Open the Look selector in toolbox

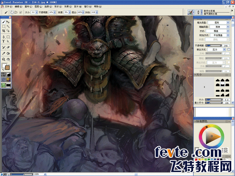click(3, 85)
